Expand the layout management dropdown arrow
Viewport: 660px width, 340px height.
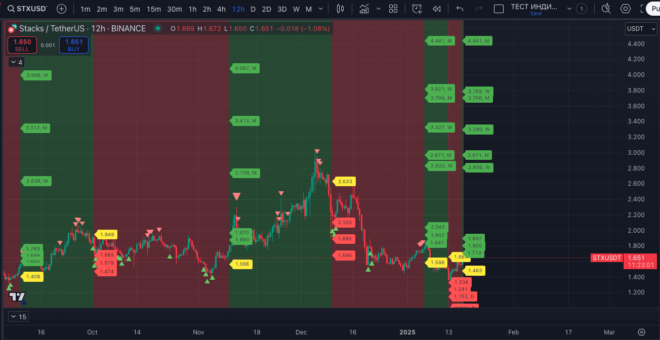click(569, 9)
